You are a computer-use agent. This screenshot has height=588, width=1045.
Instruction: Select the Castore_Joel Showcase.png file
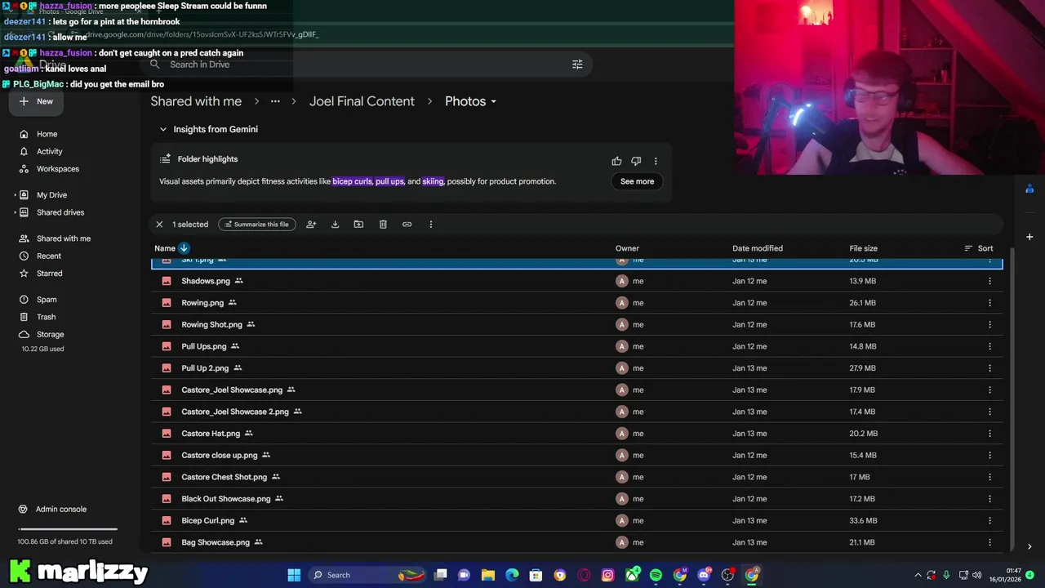pyautogui.click(x=576, y=390)
